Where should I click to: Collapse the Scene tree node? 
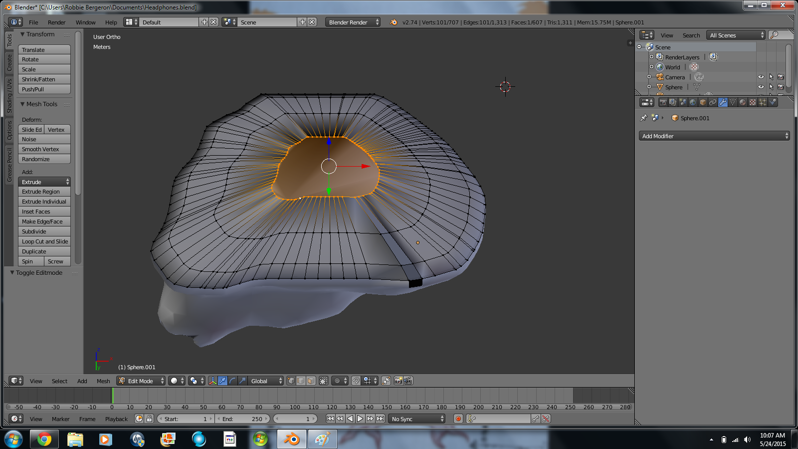639,47
